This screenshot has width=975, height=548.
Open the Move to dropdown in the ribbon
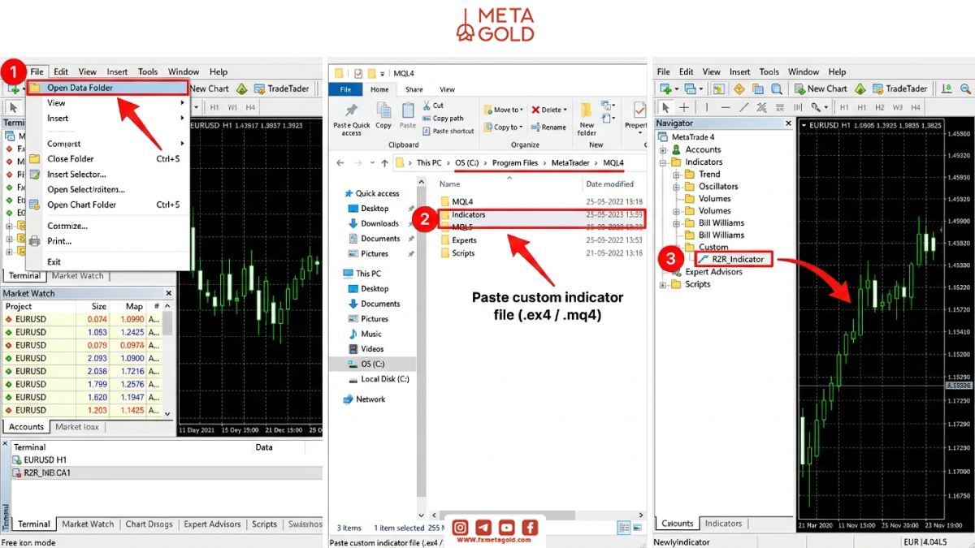[502, 110]
